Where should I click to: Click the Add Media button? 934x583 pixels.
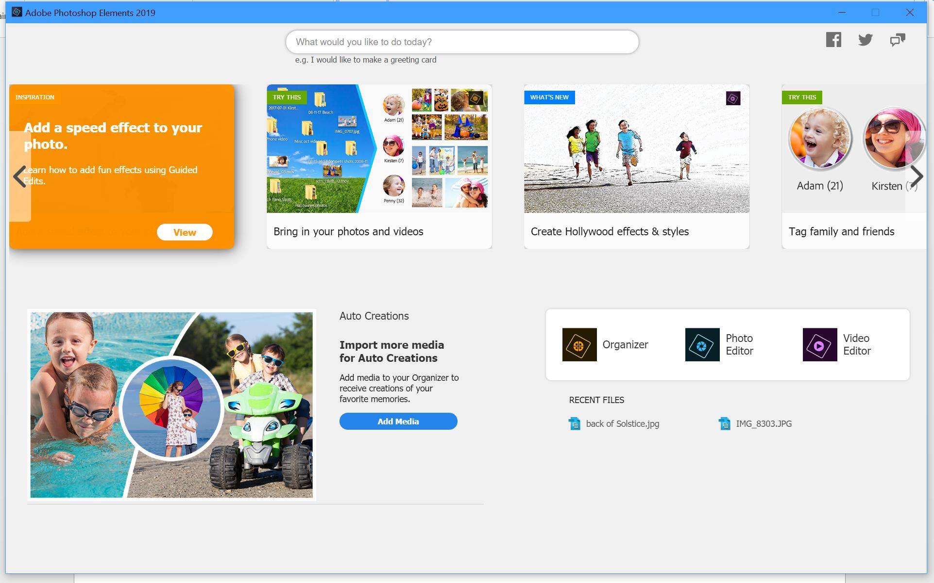[398, 421]
